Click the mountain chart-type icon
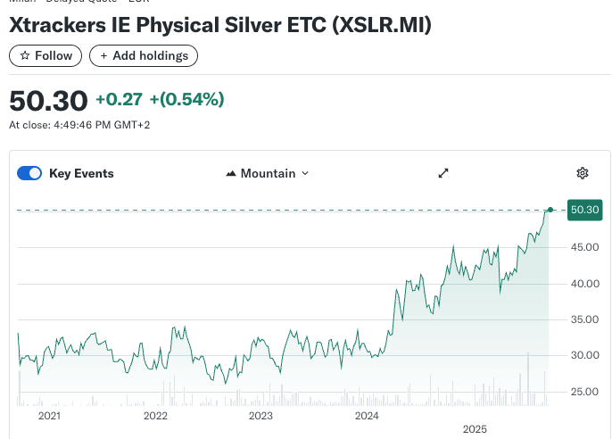 tap(231, 173)
